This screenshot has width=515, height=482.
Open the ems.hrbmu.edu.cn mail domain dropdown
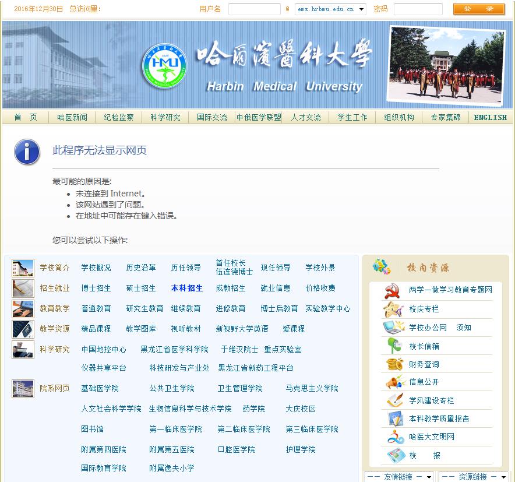click(x=330, y=9)
